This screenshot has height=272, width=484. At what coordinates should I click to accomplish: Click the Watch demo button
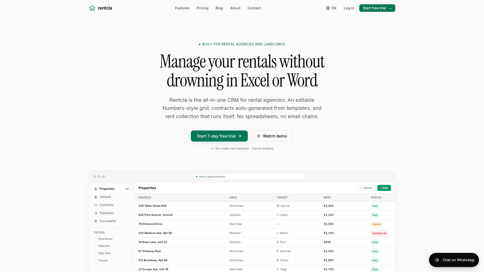pos(272,136)
